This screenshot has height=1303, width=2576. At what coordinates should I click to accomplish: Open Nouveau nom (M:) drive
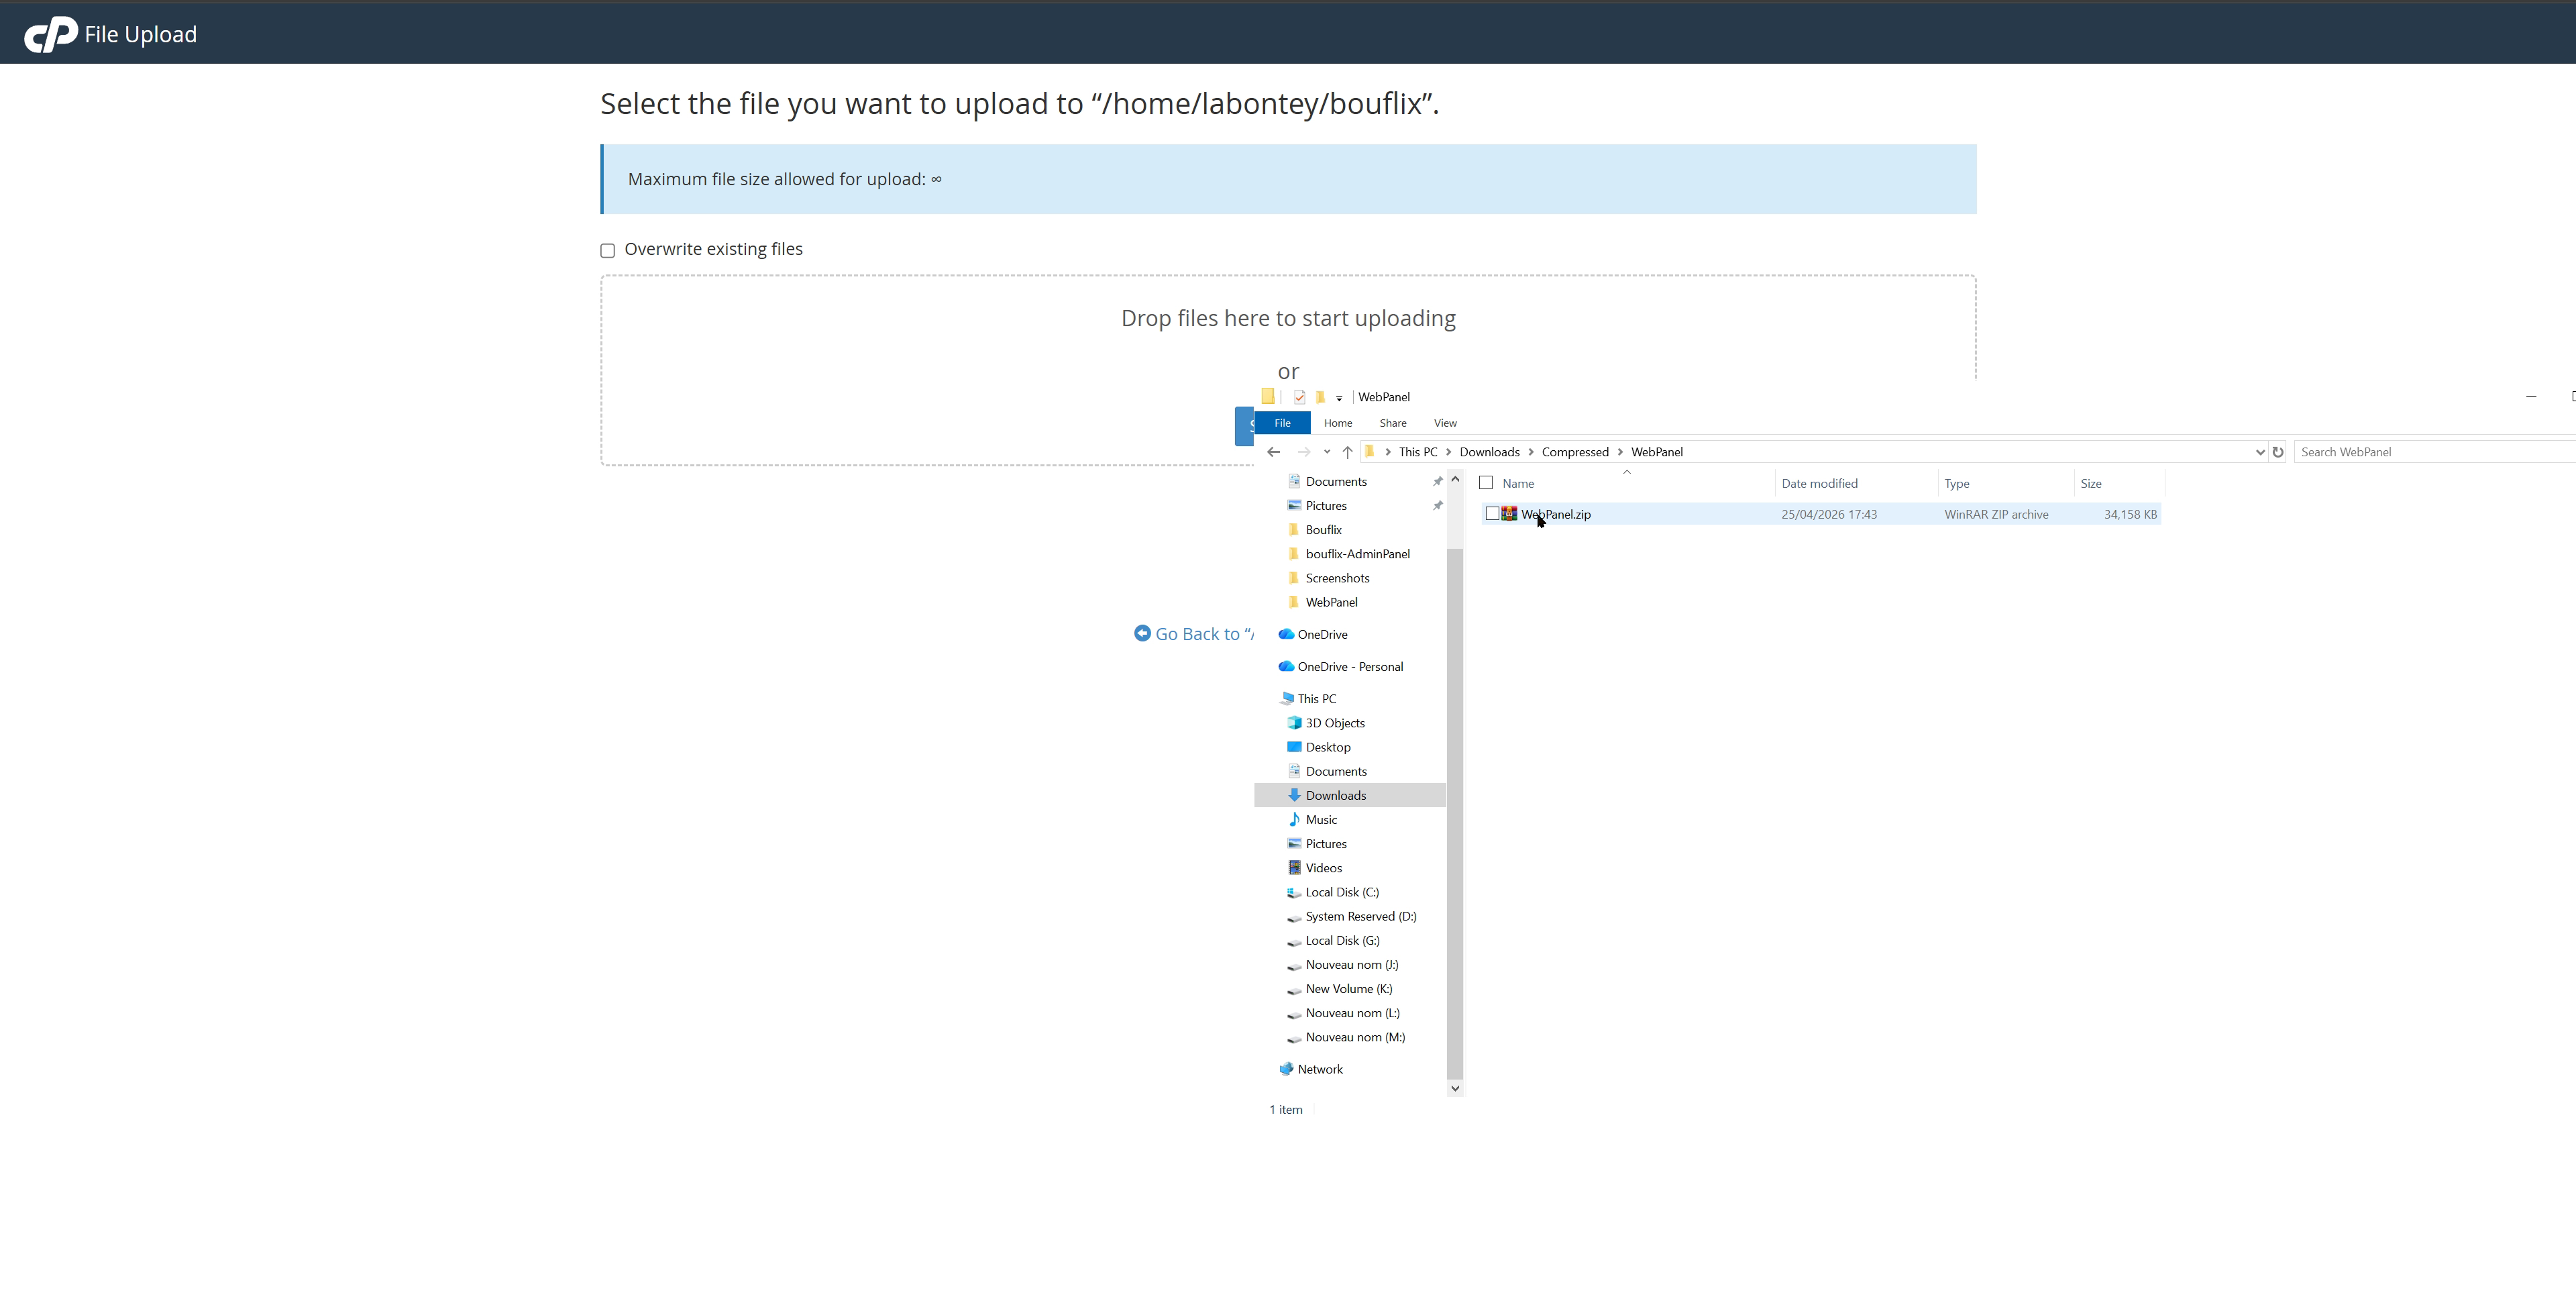tap(1355, 1037)
